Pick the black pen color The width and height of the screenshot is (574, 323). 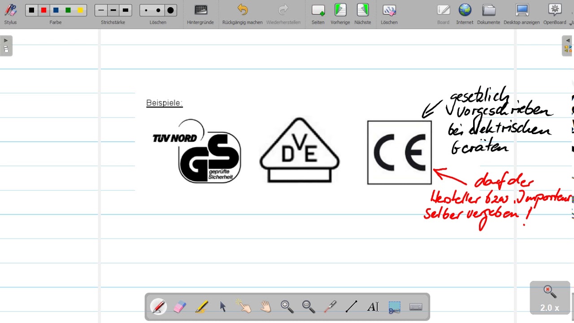click(31, 10)
